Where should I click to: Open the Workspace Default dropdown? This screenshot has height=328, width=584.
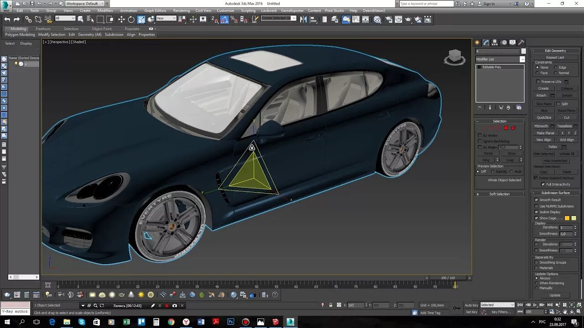[x=84, y=3]
